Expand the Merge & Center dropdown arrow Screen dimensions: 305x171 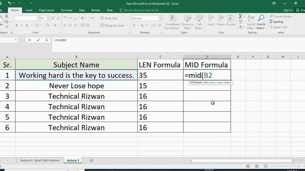coord(128,25)
